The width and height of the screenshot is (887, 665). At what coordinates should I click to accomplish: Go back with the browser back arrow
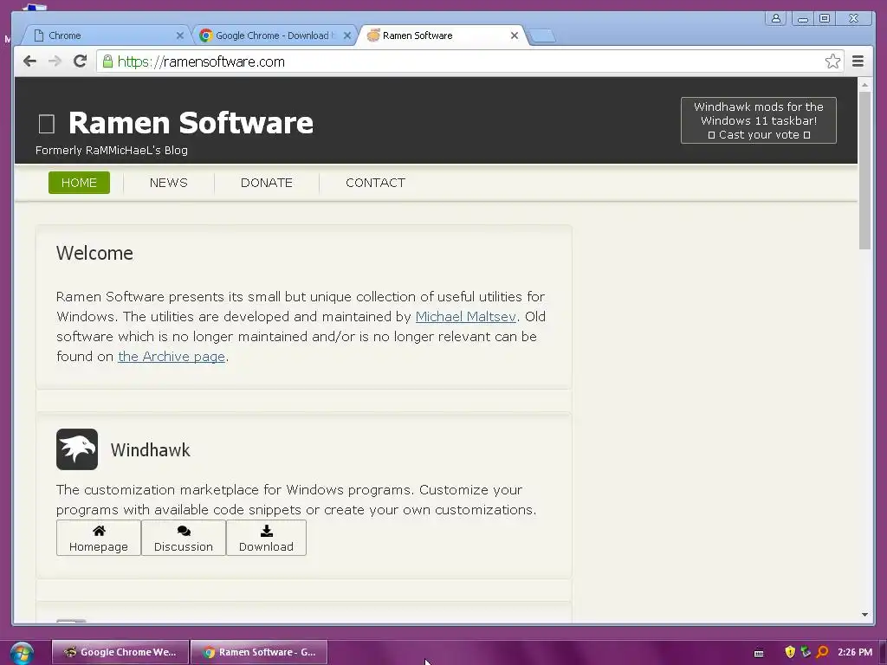click(x=30, y=61)
